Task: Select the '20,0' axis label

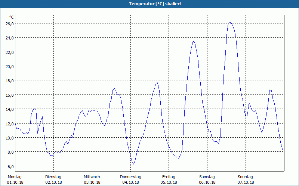Action: pyautogui.click(x=10, y=67)
